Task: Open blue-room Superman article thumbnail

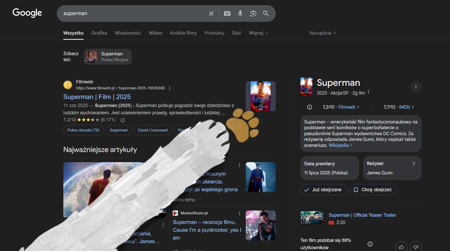Action: click(x=261, y=177)
